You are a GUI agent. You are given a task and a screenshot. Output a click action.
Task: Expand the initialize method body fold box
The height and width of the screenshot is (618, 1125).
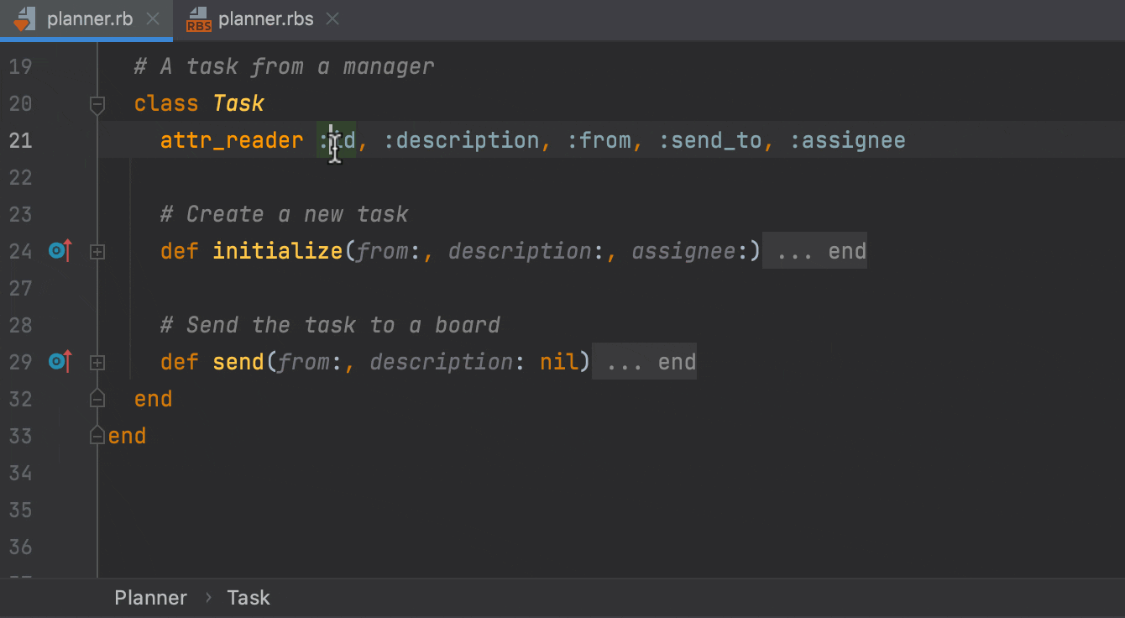tap(97, 251)
